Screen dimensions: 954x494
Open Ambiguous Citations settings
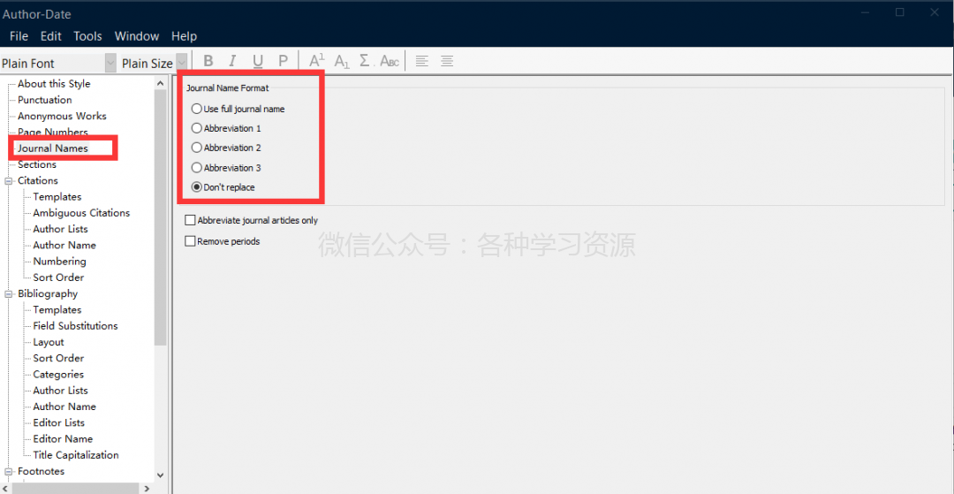click(81, 213)
